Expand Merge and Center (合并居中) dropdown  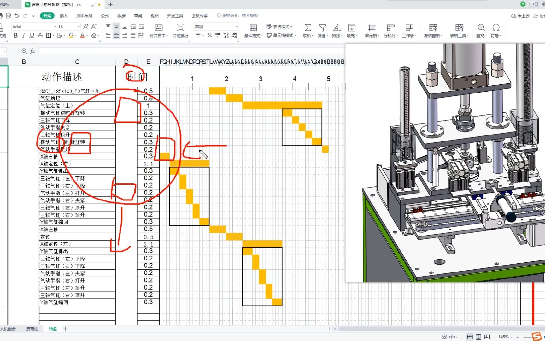coord(167,36)
